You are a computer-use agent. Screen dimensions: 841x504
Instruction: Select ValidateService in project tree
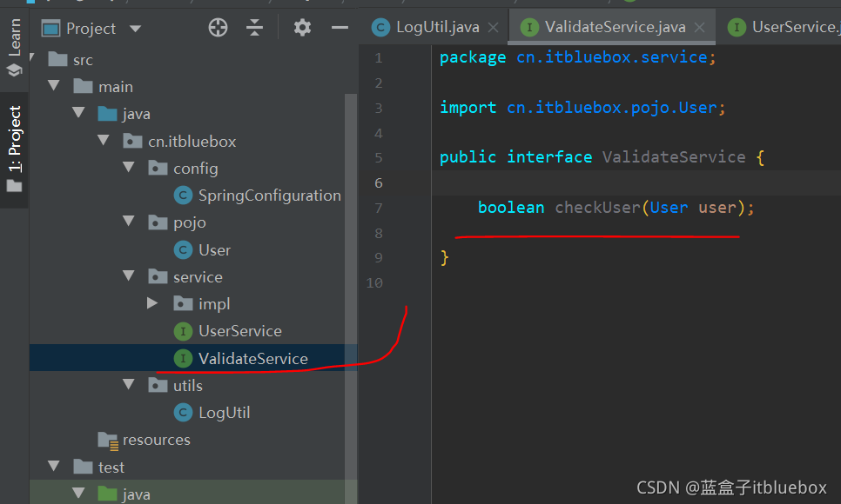pyautogui.click(x=253, y=358)
